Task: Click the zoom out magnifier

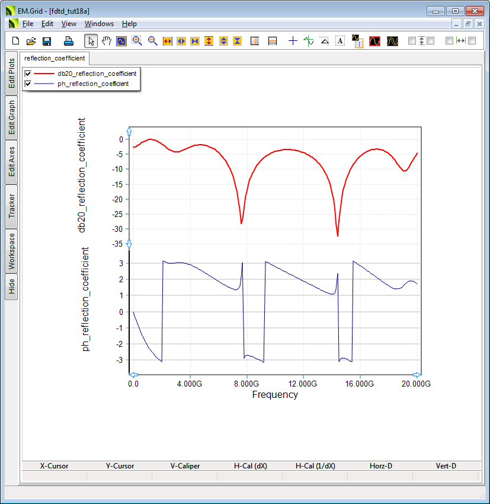Action: coord(152,41)
